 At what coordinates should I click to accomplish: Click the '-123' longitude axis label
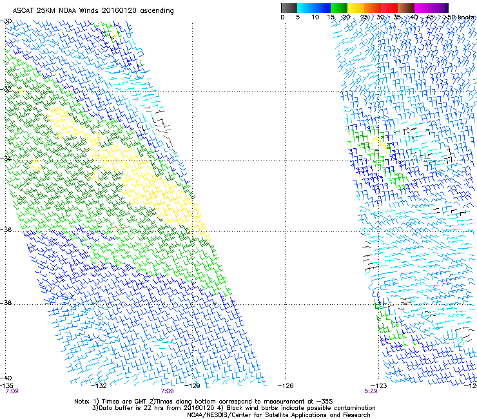(x=379, y=386)
